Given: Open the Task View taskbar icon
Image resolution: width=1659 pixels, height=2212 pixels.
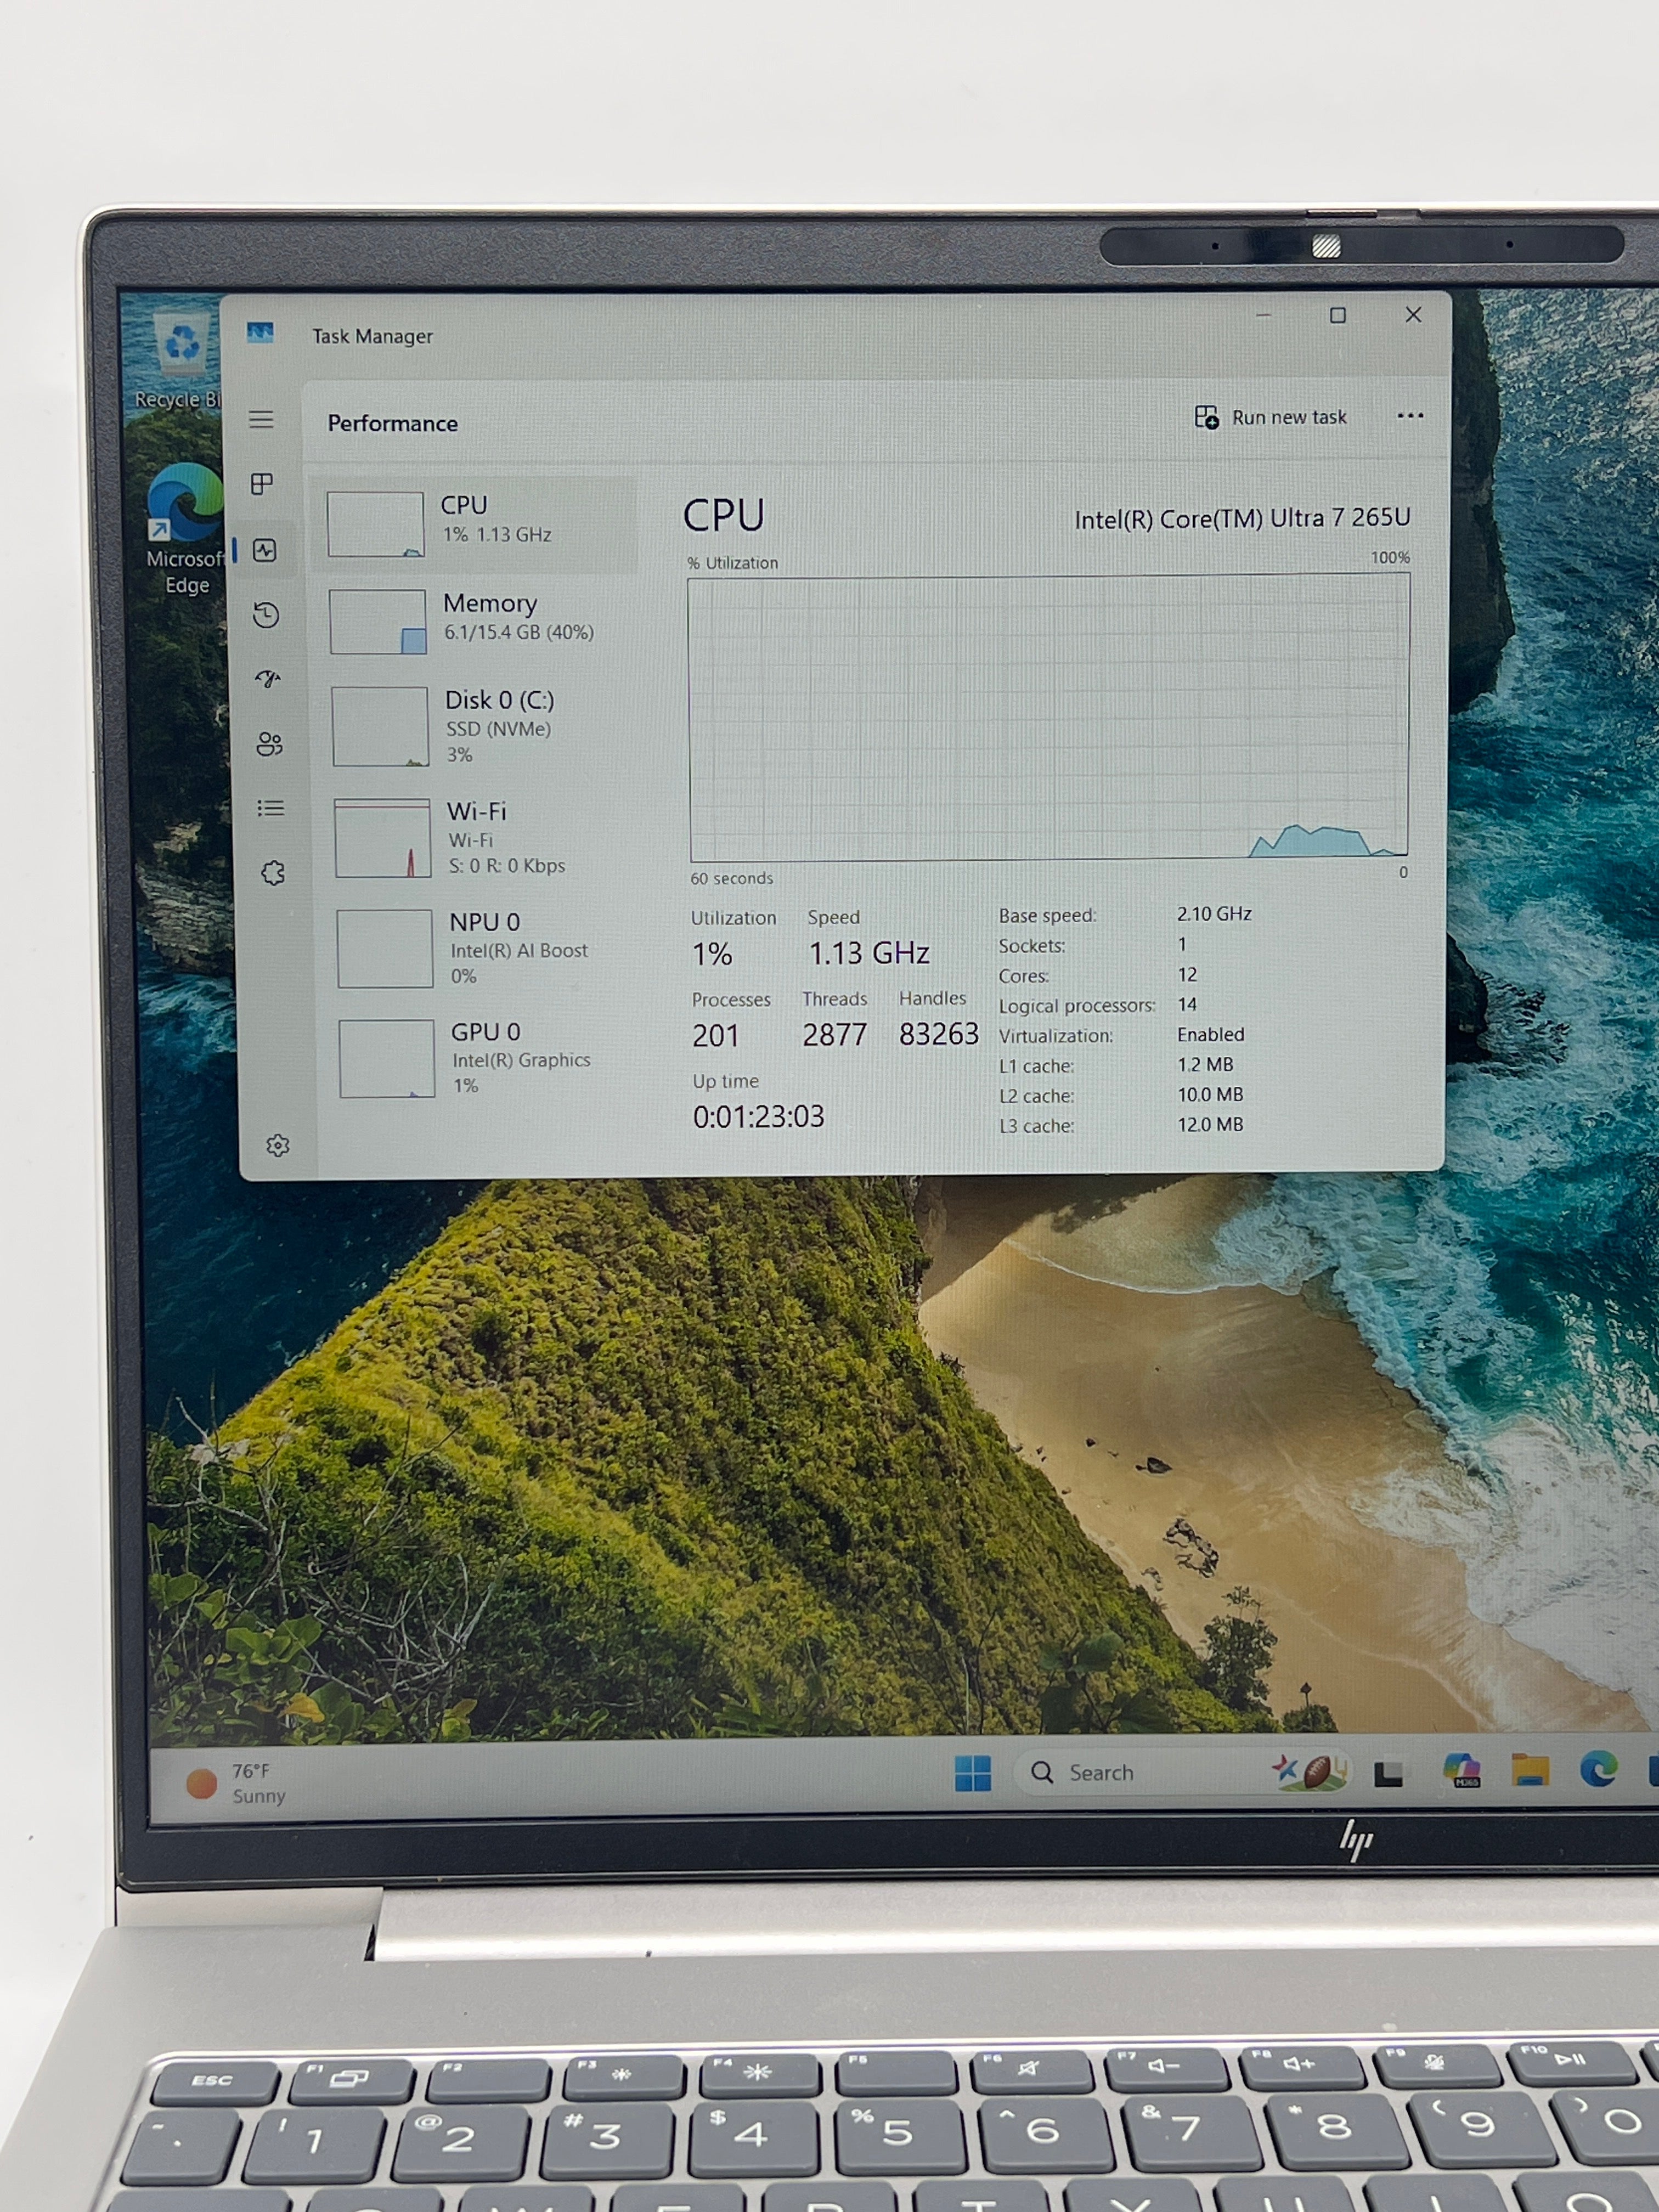Looking at the screenshot, I should (1388, 1773).
